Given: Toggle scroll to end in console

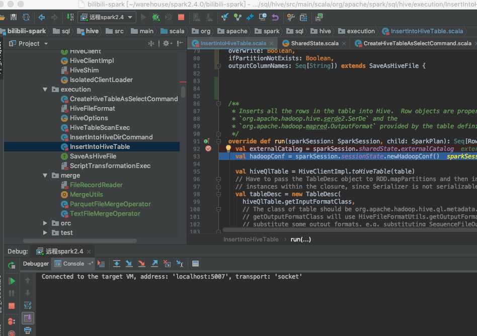Looking at the screenshot, I should point(28,318).
